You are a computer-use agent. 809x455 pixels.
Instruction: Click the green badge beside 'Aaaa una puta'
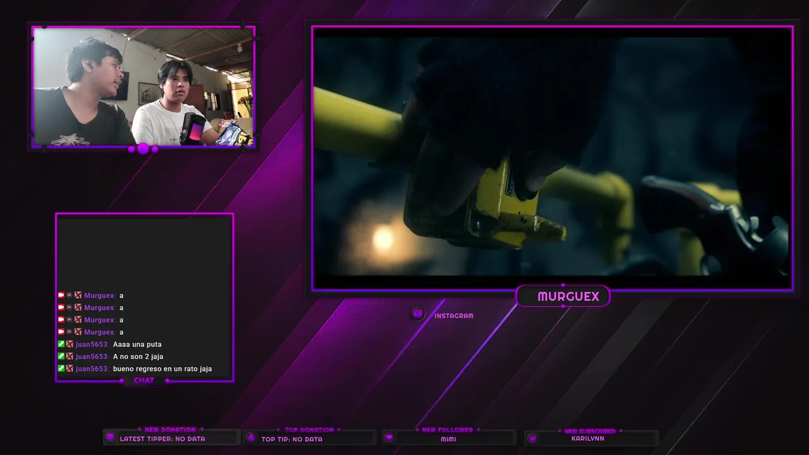click(61, 344)
